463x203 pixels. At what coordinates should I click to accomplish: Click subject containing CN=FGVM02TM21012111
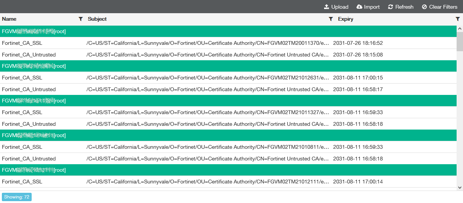point(208,182)
